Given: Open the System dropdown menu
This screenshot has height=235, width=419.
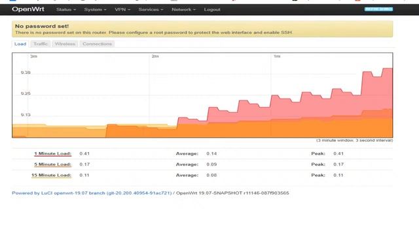Looking at the screenshot, I should point(95,10).
